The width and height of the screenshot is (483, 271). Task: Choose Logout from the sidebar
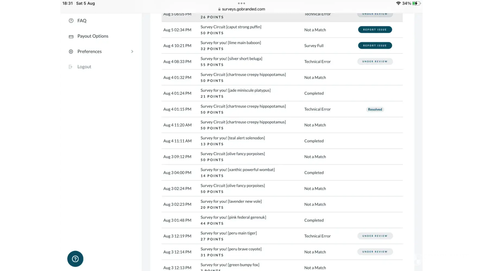(84, 67)
